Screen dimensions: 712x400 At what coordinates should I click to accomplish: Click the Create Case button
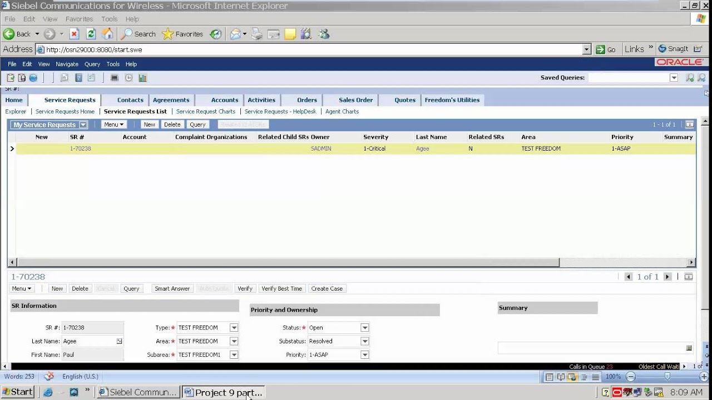327,288
